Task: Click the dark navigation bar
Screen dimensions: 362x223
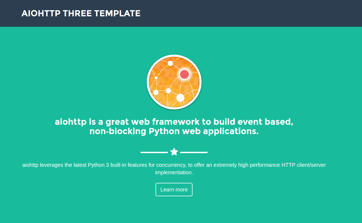Action: pos(241,13)
